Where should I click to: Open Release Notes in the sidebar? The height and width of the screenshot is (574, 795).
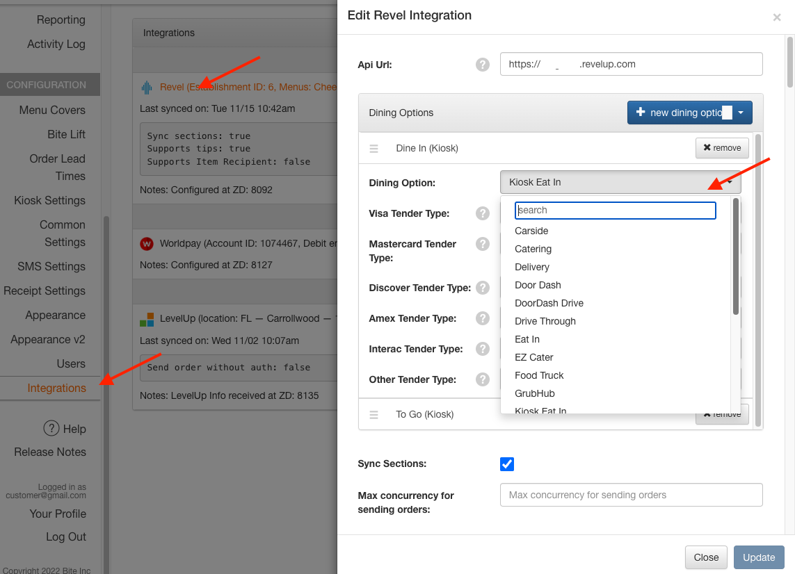point(50,452)
